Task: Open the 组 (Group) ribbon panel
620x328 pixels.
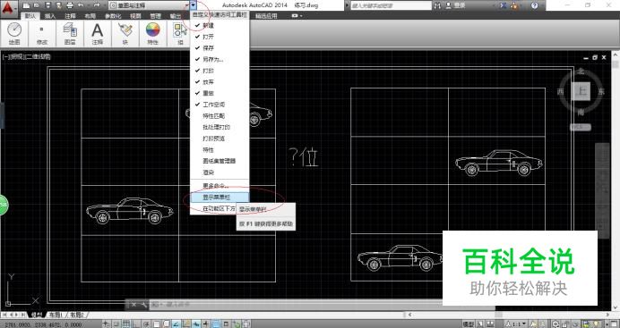Action: pyautogui.click(x=180, y=33)
